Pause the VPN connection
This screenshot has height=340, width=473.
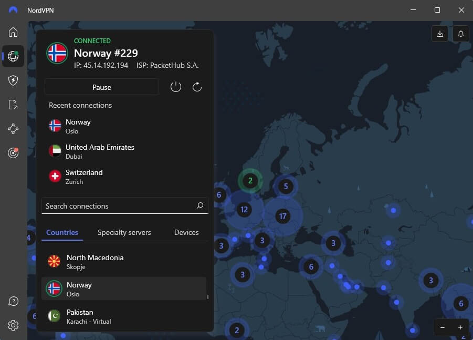[102, 87]
